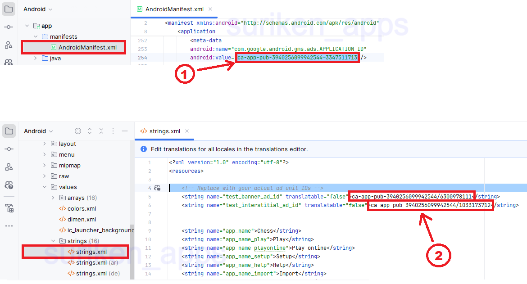Collapse the manifests folder

pyautogui.click(x=36, y=36)
